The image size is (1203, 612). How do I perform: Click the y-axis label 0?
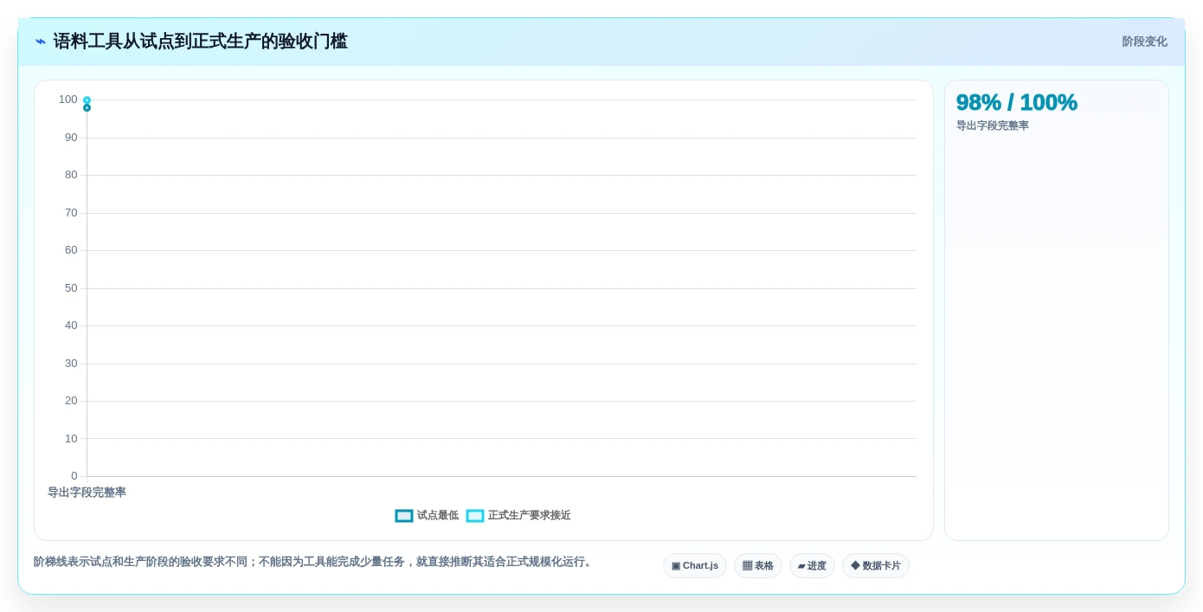coord(74,476)
